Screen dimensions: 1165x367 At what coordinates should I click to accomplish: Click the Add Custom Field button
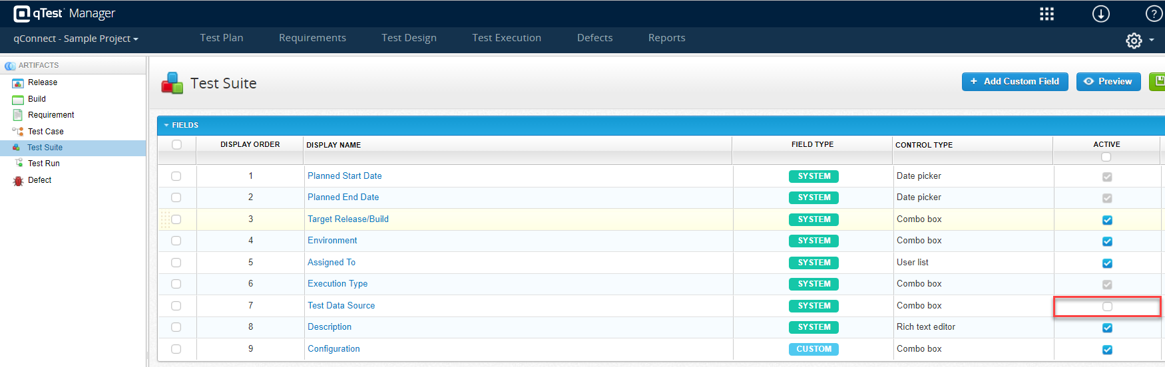tap(1015, 82)
